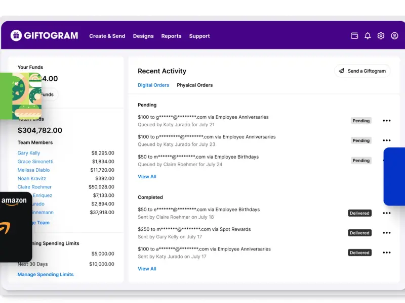Open Create & Send menu
Image resolution: width=405 pixels, height=303 pixels.
pyautogui.click(x=107, y=36)
